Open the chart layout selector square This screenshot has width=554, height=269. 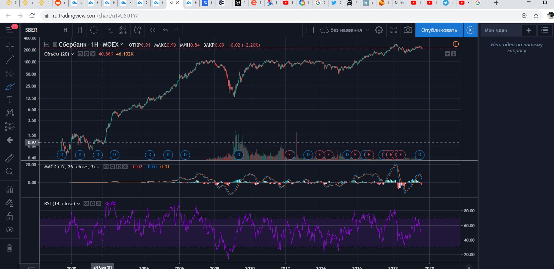(310, 30)
